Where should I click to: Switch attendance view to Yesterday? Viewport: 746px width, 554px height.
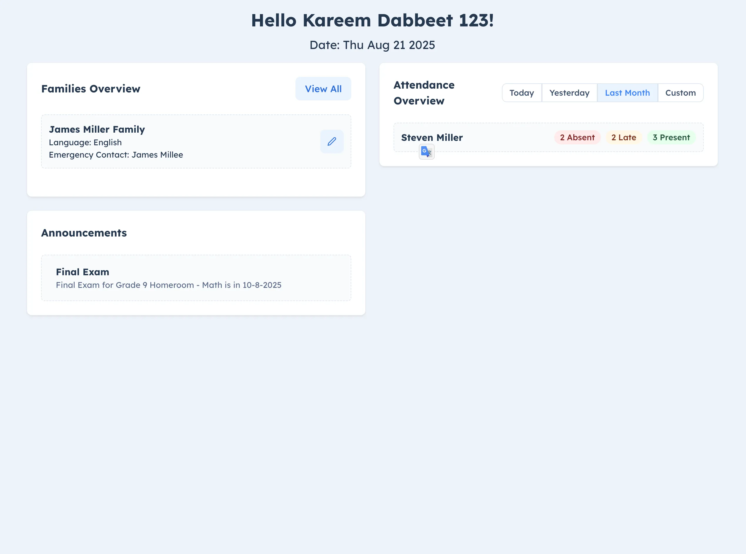569,92
